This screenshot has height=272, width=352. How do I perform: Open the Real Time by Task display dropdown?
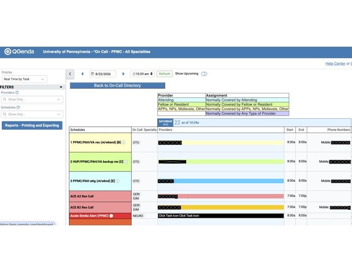point(24,79)
